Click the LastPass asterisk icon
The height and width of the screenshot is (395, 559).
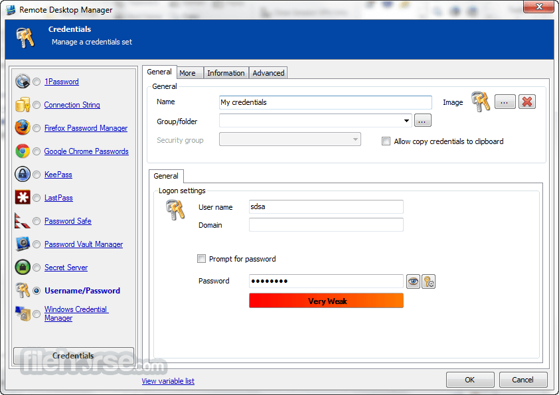click(23, 198)
